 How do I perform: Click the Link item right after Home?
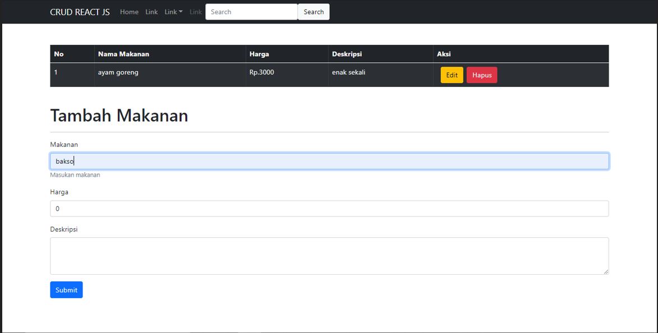coord(151,12)
